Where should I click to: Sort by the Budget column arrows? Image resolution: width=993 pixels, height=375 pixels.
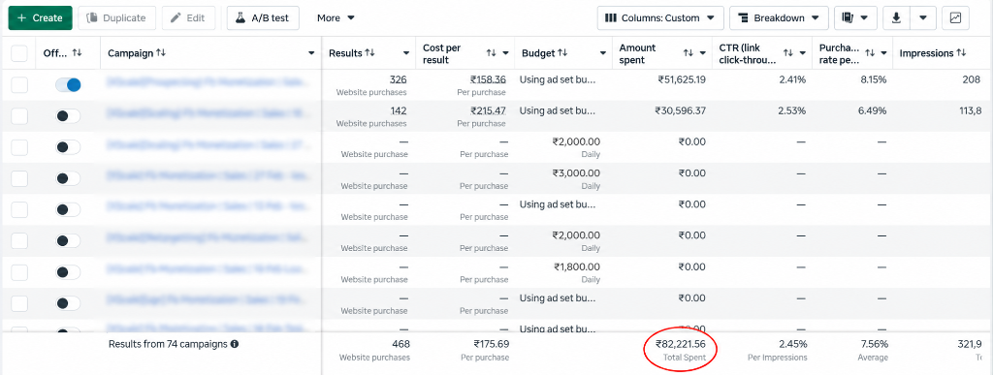click(x=562, y=53)
